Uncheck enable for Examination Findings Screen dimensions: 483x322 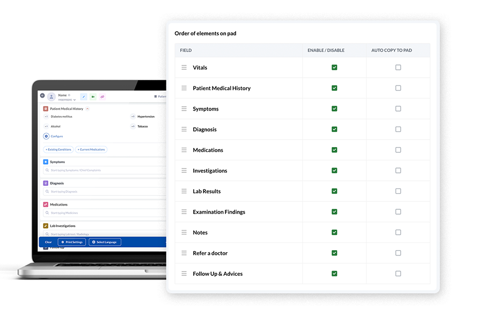(x=334, y=212)
